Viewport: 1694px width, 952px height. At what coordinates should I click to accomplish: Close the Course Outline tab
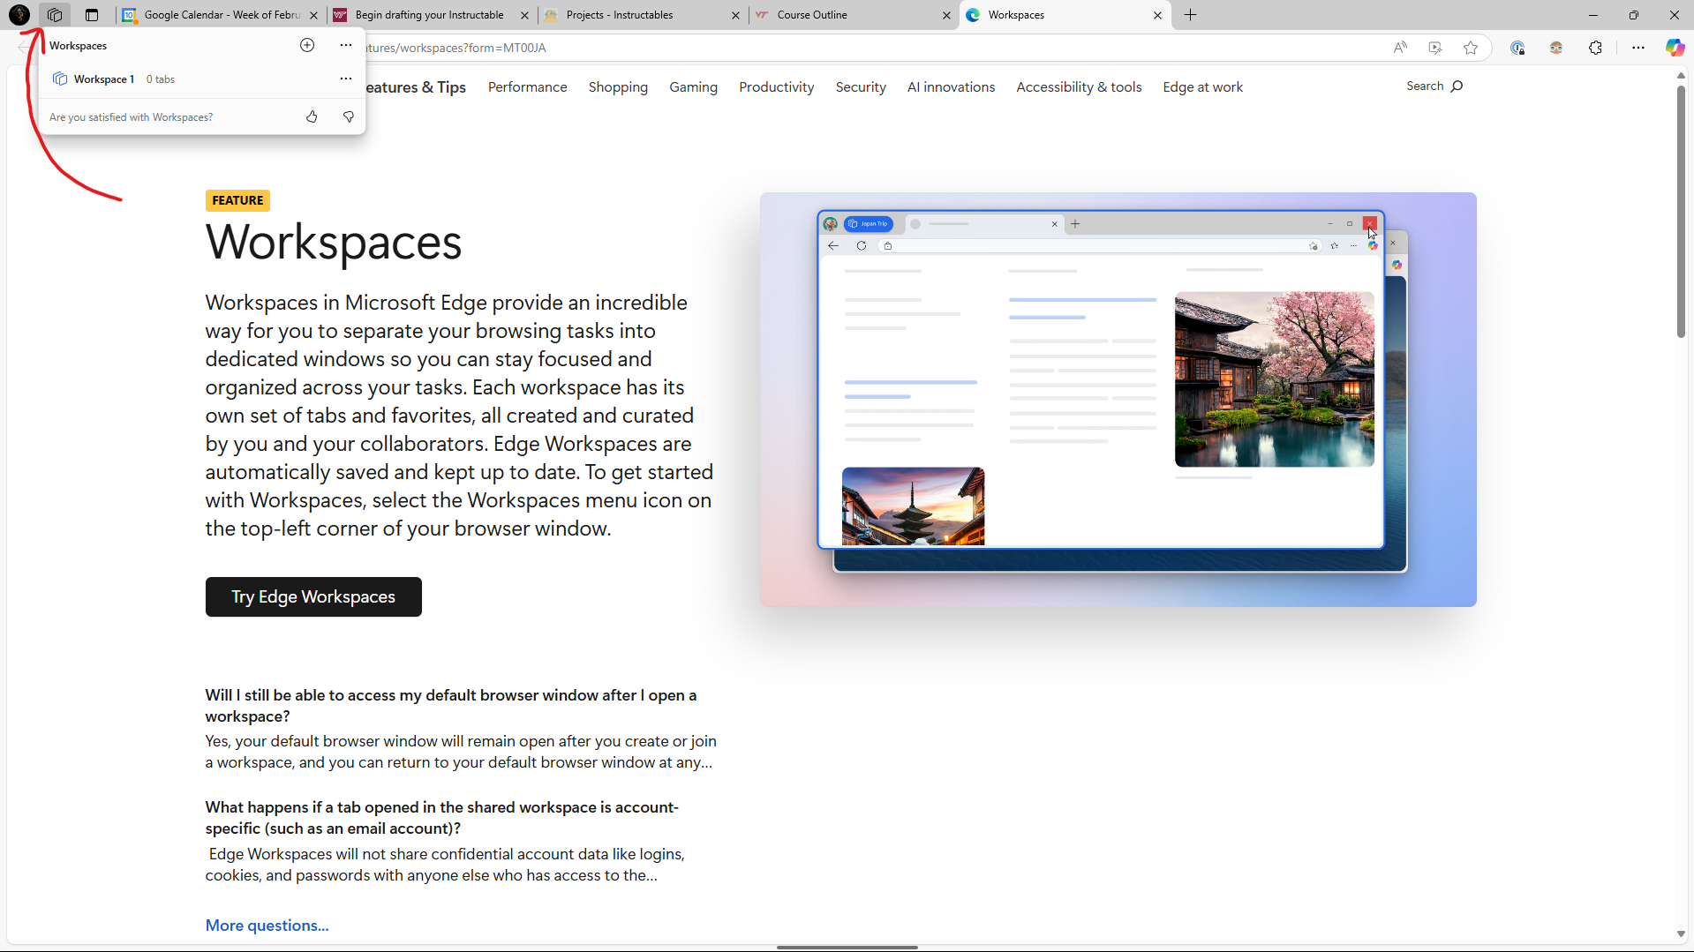(x=946, y=15)
